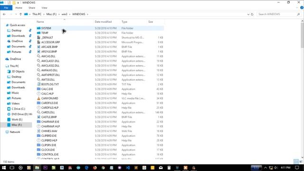Expand the ribbon with chevron
This screenshot has width=304, height=171.
pos(297,8)
